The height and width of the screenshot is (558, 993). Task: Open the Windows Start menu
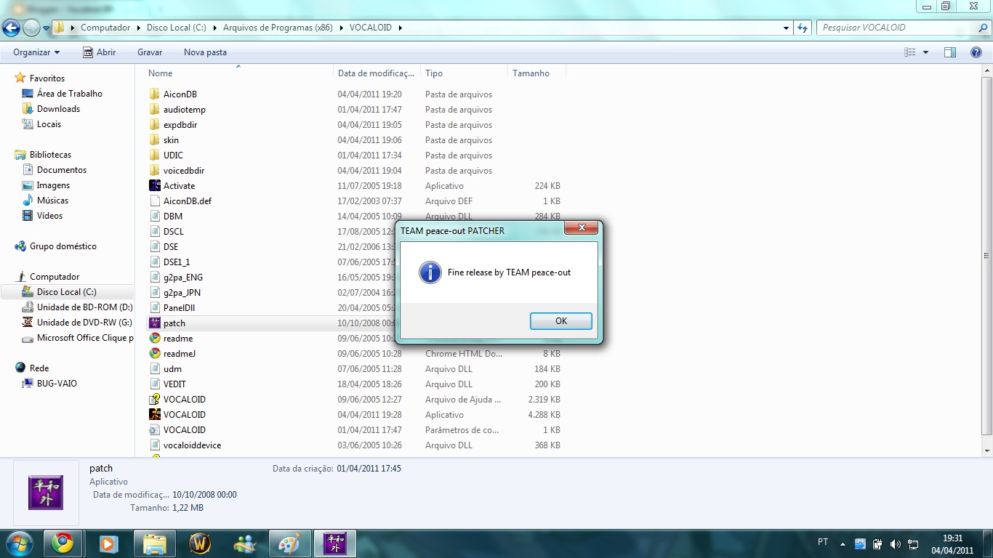pyautogui.click(x=18, y=543)
